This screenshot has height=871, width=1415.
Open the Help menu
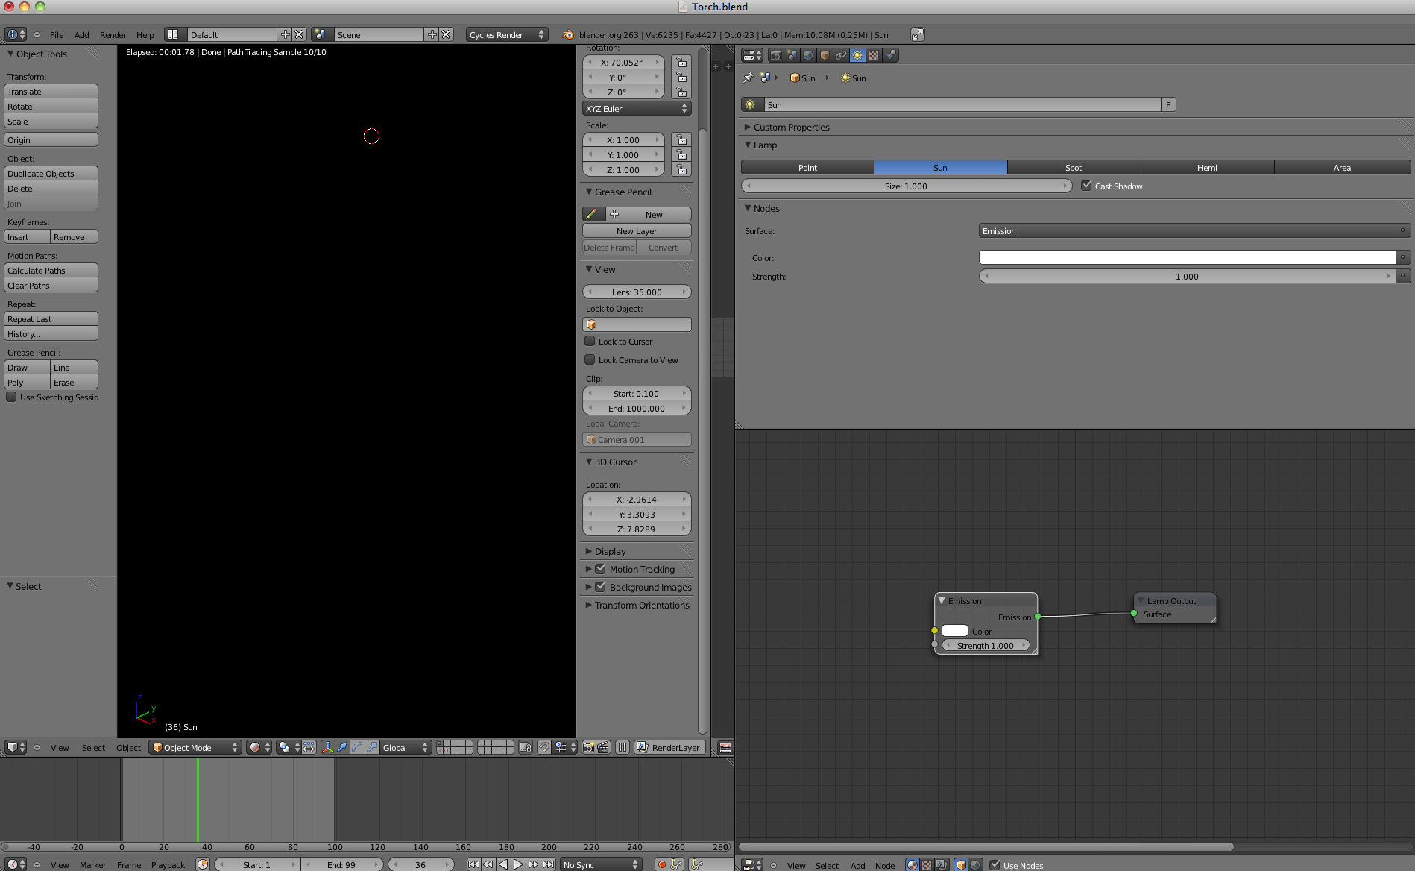point(145,35)
